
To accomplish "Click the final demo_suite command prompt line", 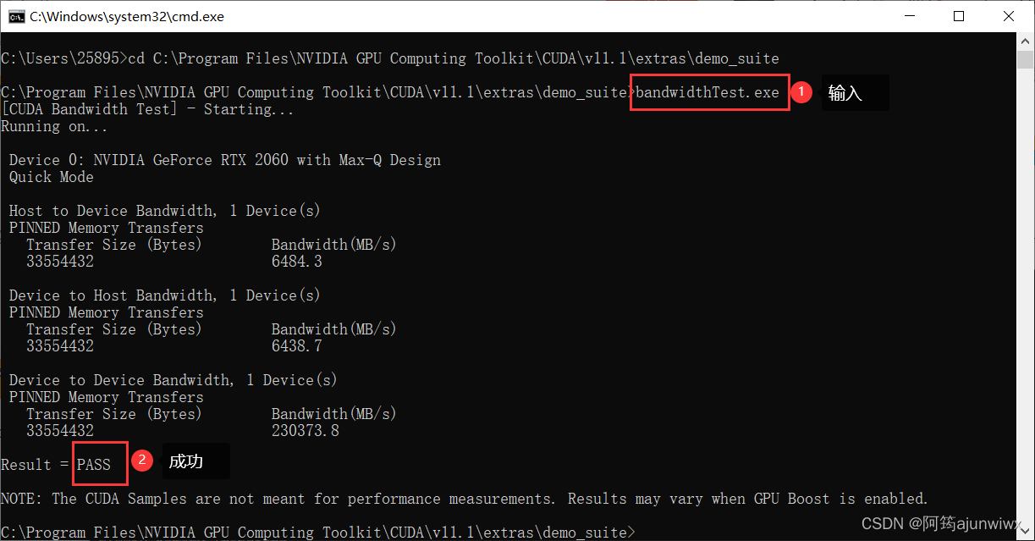I will pos(317,533).
